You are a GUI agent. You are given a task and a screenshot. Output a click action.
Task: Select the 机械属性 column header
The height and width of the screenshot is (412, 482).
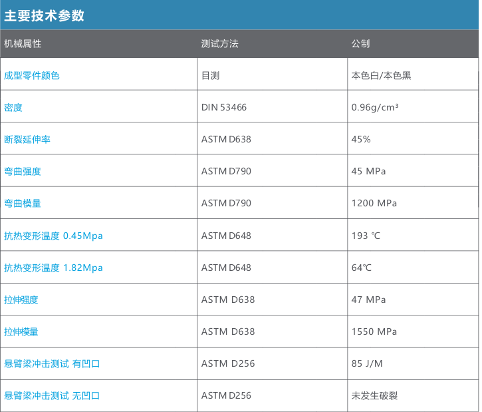pyautogui.click(x=23, y=44)
